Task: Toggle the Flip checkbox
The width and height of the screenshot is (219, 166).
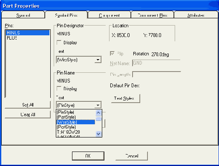Action: pyautogui.click(x=112, y=54)
